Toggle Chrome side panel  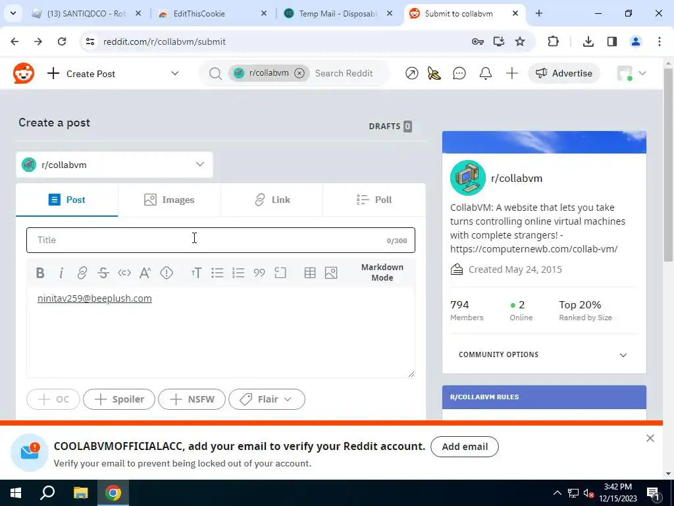(x=611, y=42)
